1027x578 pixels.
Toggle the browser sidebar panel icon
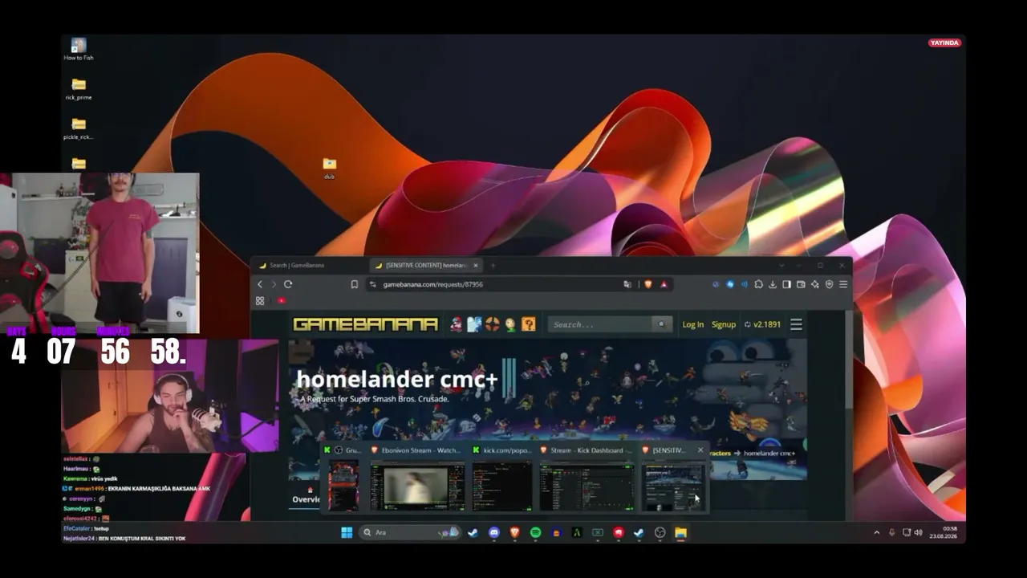tap(786, 284)
